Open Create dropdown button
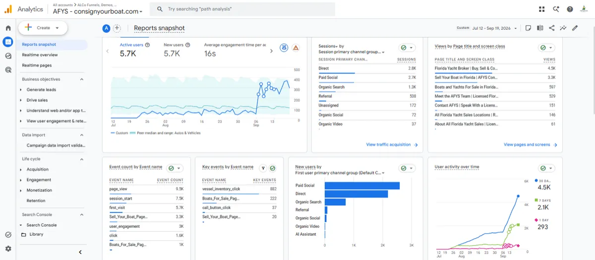595x260 pixels. [x=43, y=28]
